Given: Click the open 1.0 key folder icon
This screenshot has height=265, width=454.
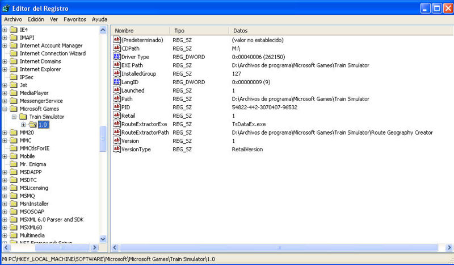Looking at the screenshot, I should (32, 125).
